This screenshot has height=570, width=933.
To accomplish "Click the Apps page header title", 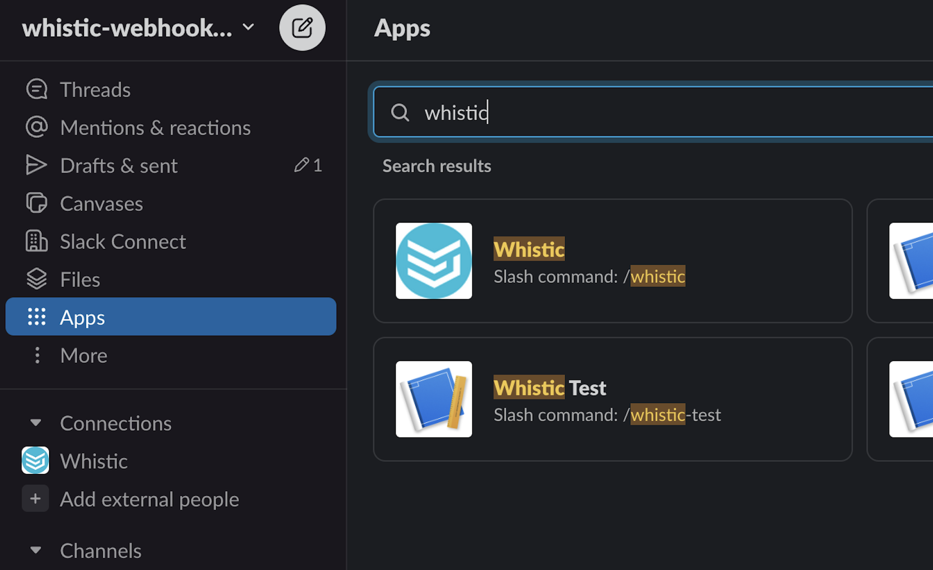I will tap(402, 28).
